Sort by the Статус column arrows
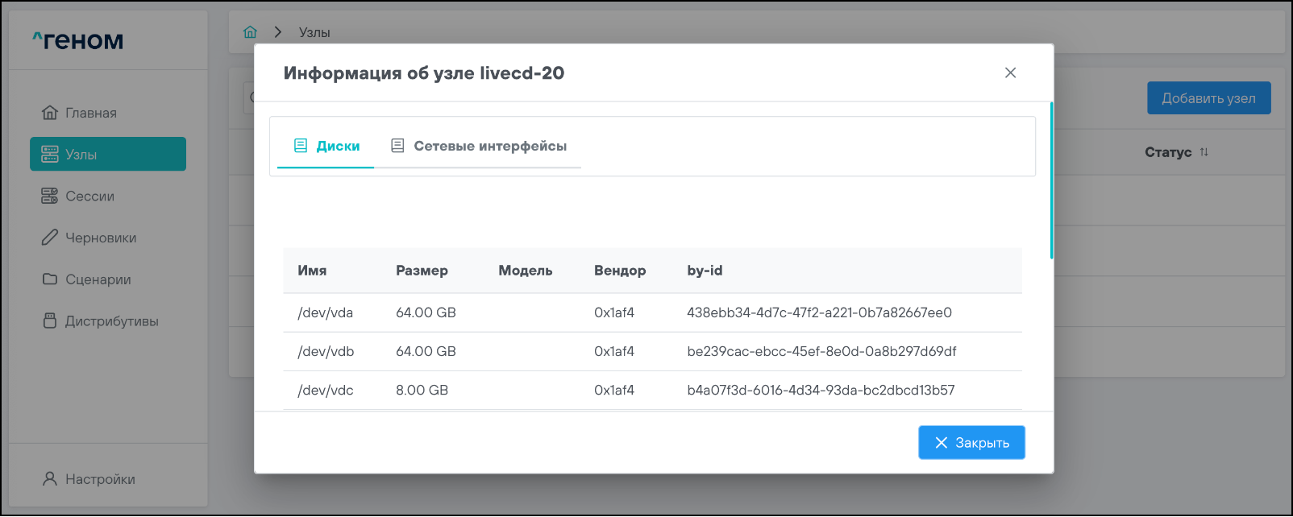This screenshot has width=1293, height=517. (1204, 152)
